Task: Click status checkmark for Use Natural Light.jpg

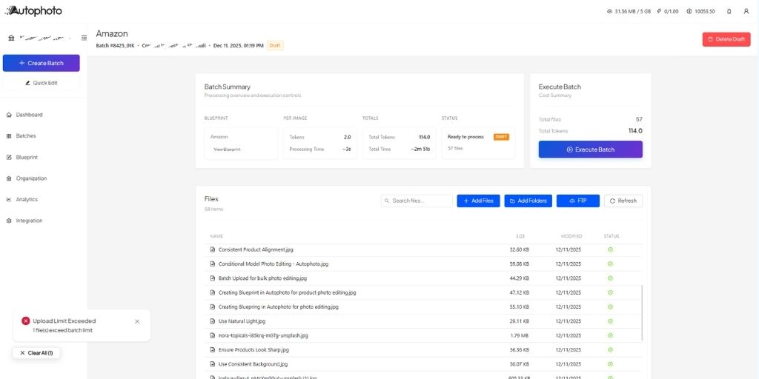Action: (x=611, y=321)
